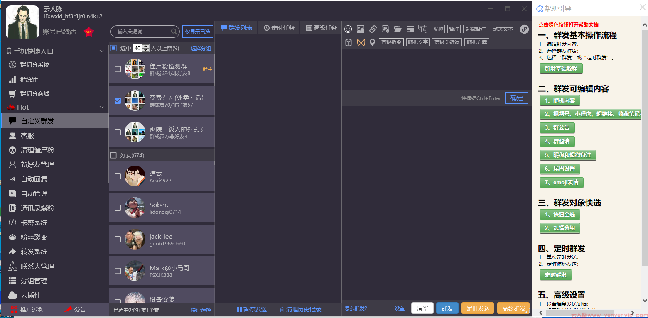The width and height of the screenshot is (648, 318).
Task: Tick the checkbox for friend 道云
Action: (x=118, y=176)
